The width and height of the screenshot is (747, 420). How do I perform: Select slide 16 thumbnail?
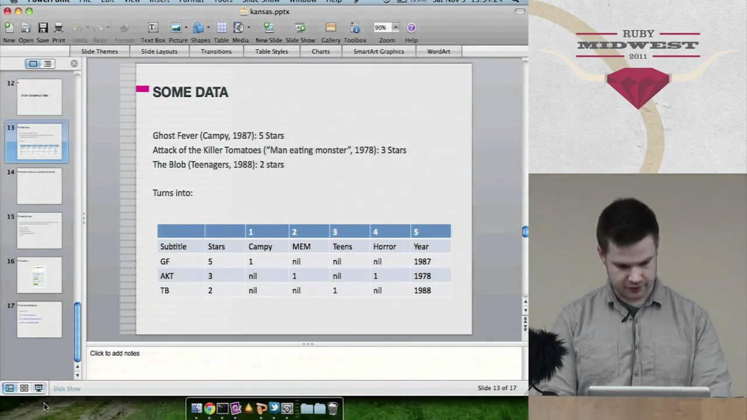coord(39,275)
